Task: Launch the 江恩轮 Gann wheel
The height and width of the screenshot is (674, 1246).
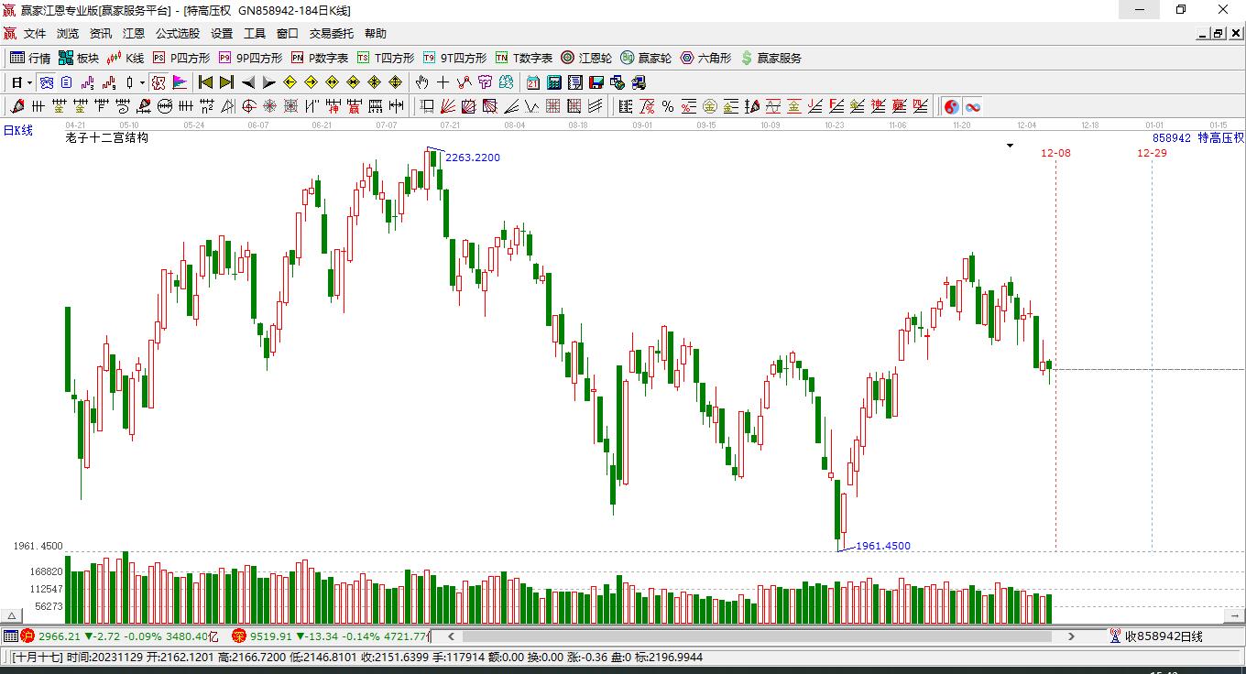Action: tap(586, 58)
